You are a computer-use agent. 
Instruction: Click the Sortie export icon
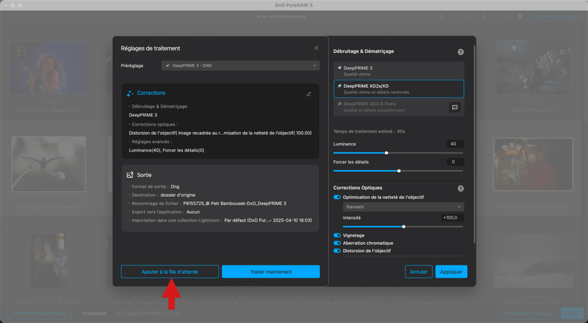click(130, 175)
